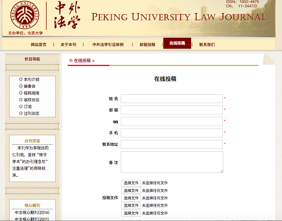Image resolution: width=282 pixels, height=221 pixels.
Task: Click the Peking University circular logo
Action: (x=25, y=15)
